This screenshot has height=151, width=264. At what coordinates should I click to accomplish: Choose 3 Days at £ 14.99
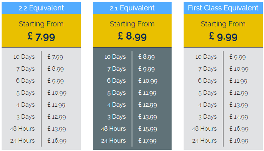[x=207, y=117]
